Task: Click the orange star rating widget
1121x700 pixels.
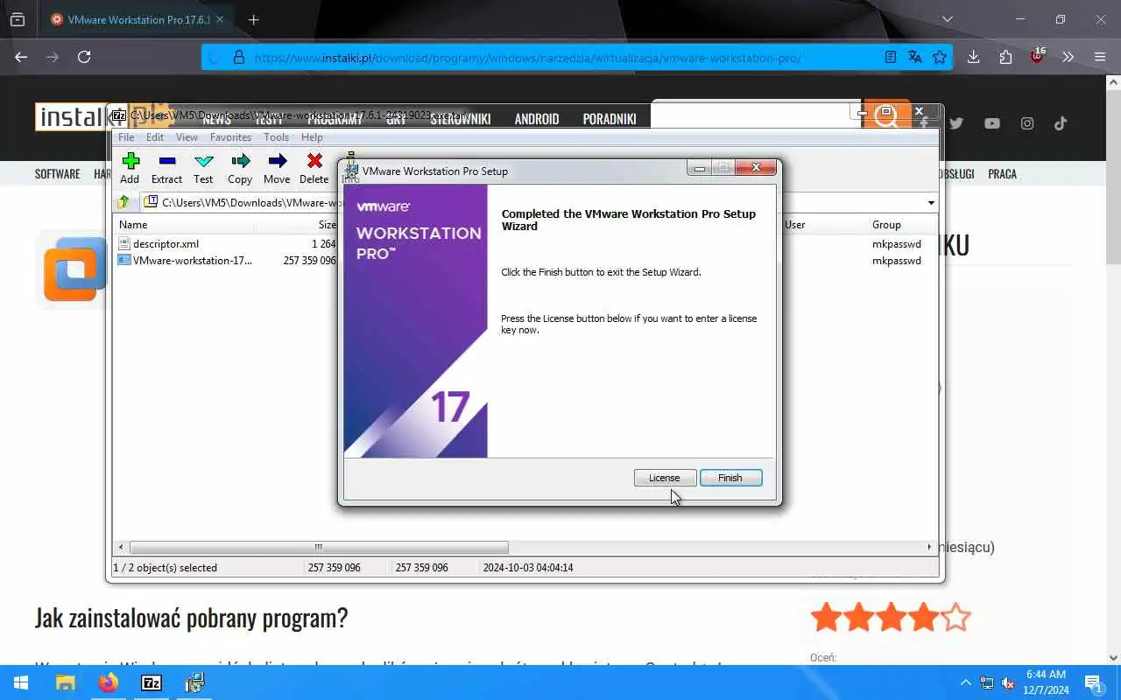Action: click(891, 618)
